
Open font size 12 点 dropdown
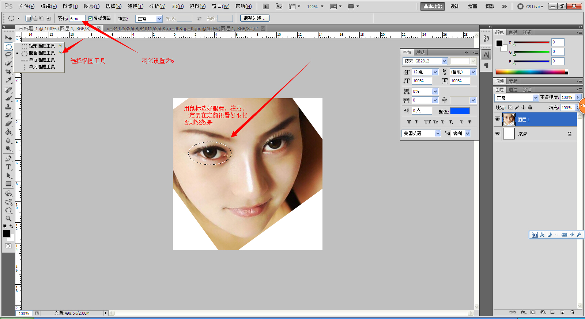pos(425,72)
